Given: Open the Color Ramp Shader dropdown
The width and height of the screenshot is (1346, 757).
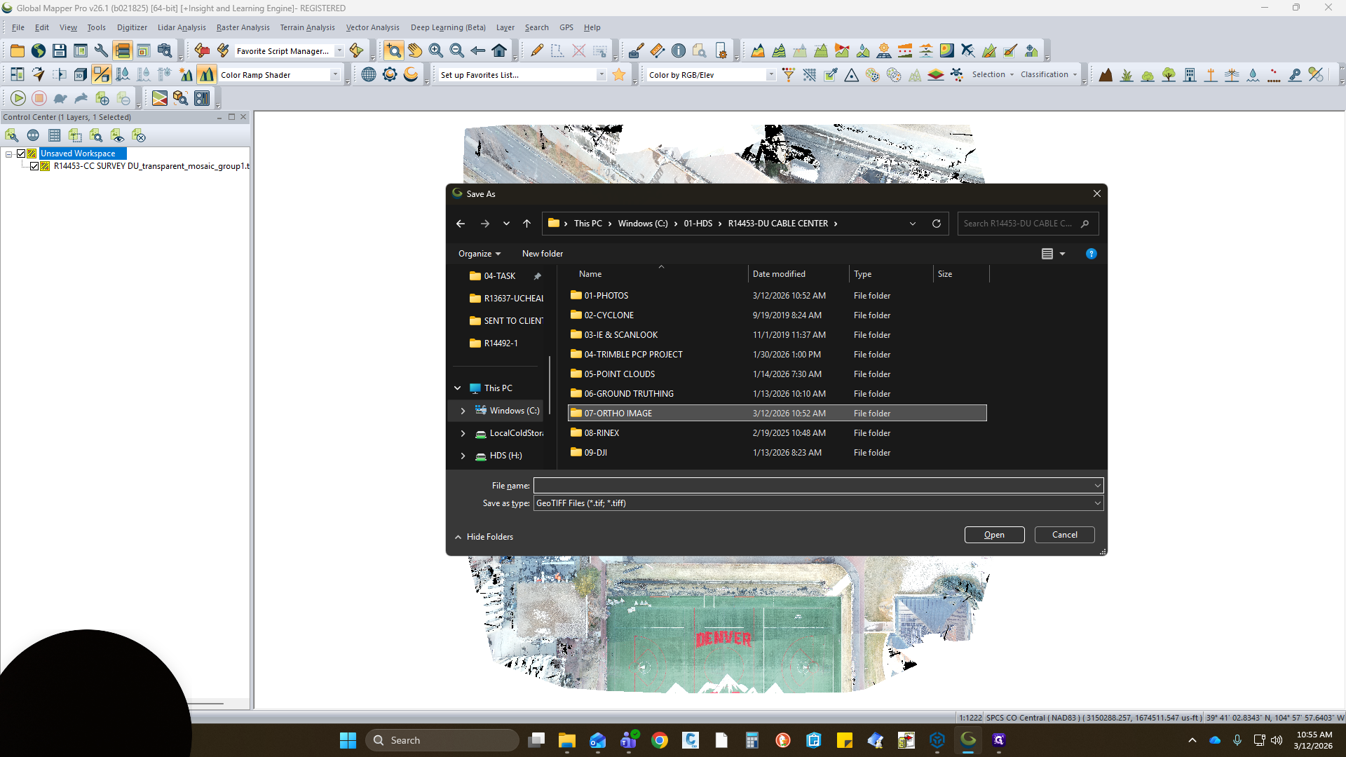Looking at the screenshot, I should tap(335, 75).
